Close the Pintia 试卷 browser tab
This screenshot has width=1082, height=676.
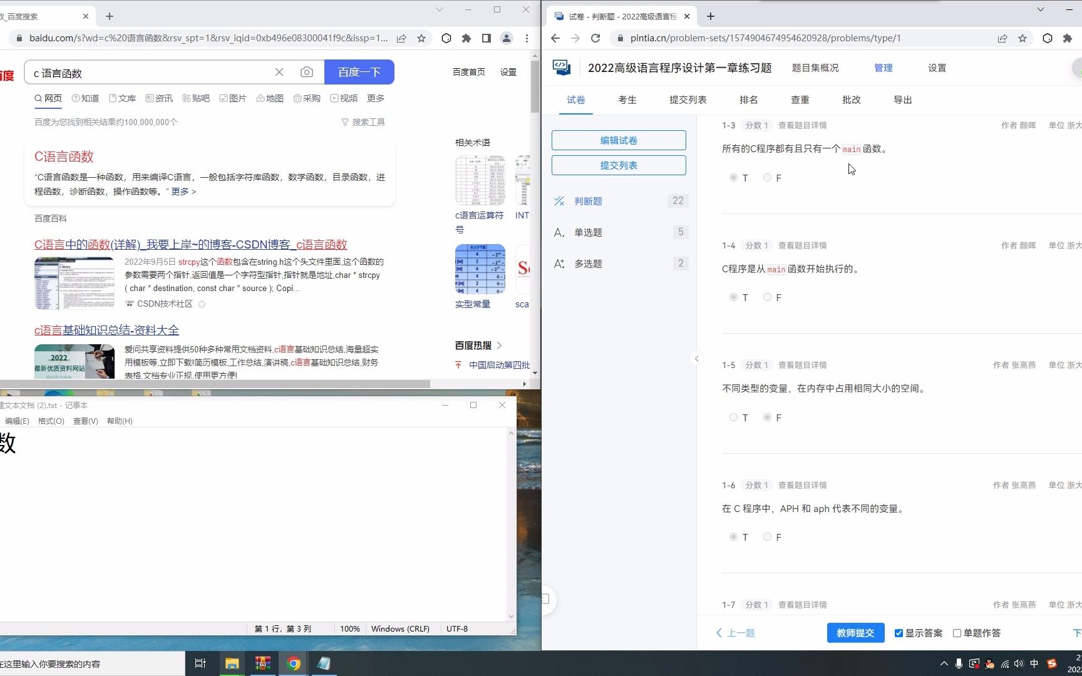[687, 16]
